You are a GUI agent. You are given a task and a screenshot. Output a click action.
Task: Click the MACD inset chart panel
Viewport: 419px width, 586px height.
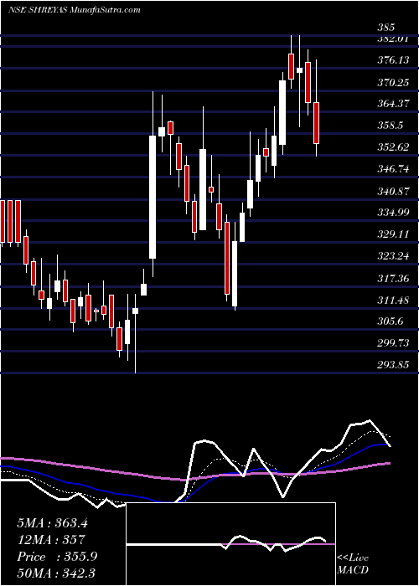230,544
